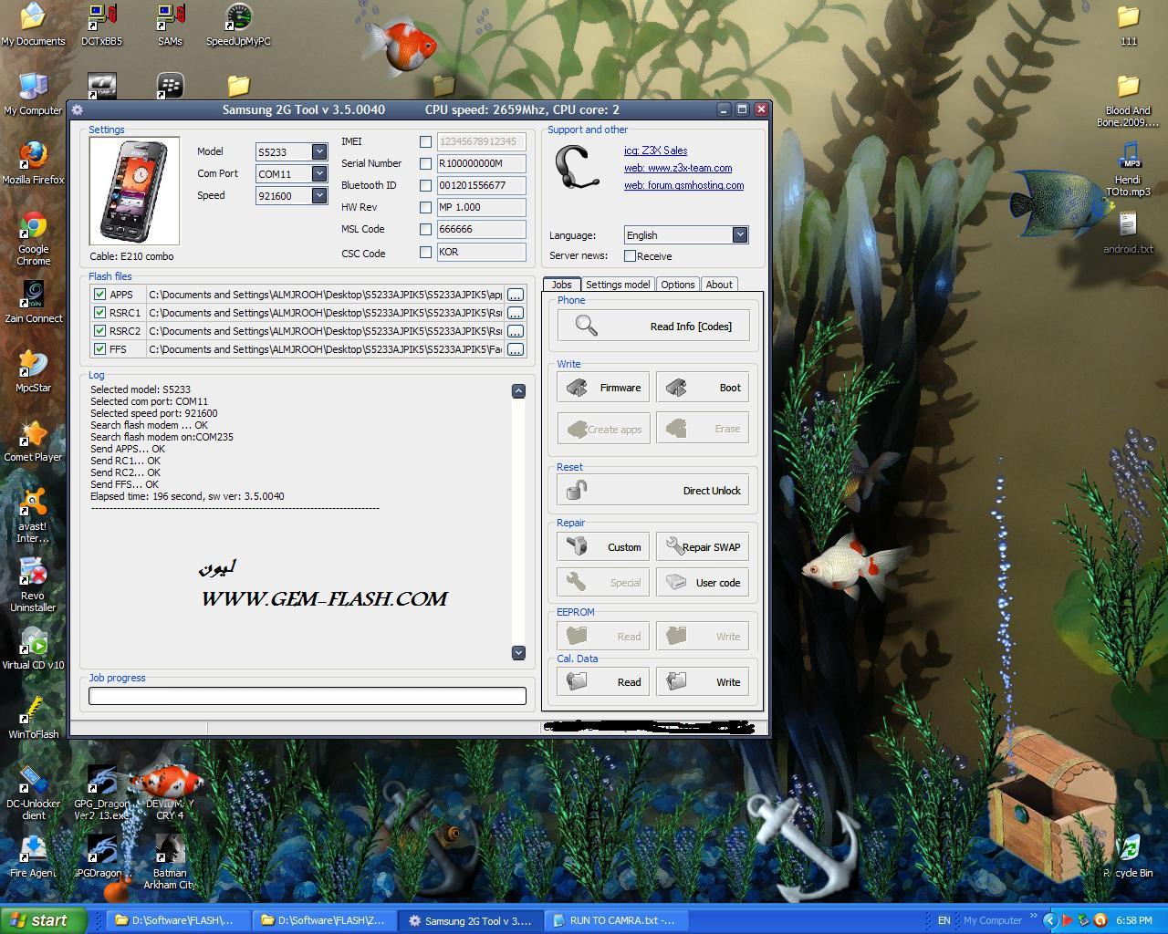Image resolution: width=1168 pixels, height=934 pixels.
Task: Launch avast! Internet Security desktop icon
Action: pos(33,515)
